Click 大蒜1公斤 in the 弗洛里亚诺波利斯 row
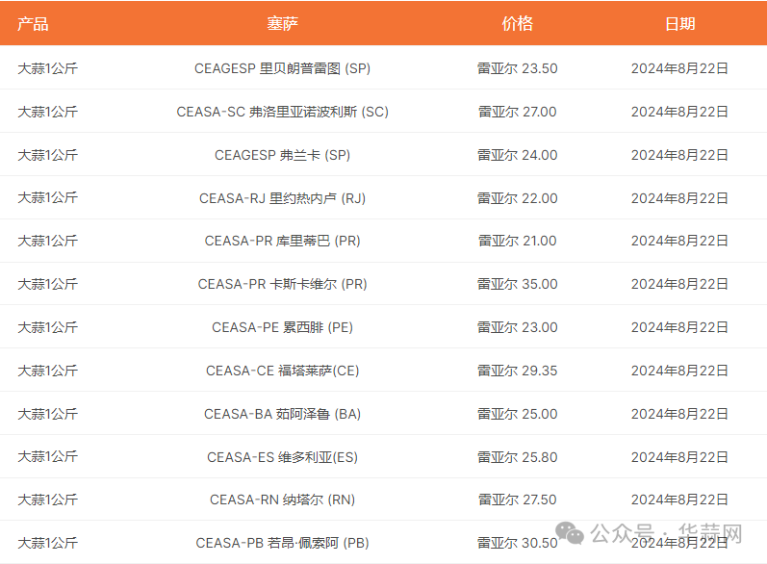Image resolution: width=767 pixels, height=564 pixels. coord(47,112)
